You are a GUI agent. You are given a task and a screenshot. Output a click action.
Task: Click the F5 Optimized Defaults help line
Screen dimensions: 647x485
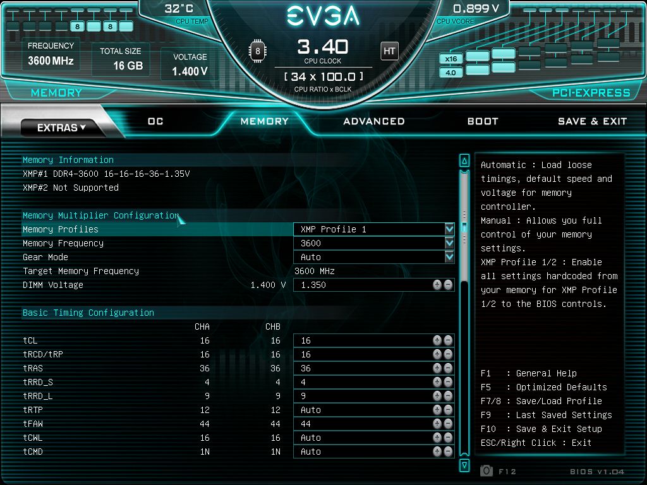click(544, 387)
